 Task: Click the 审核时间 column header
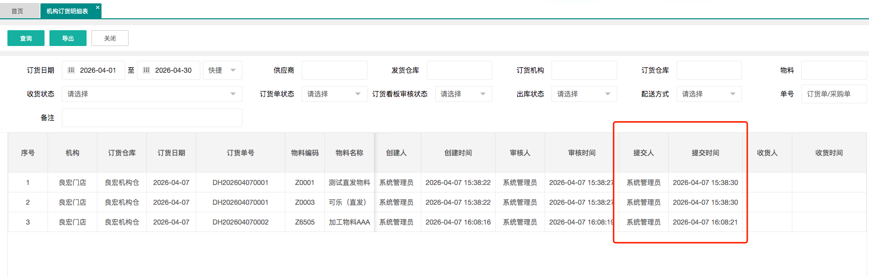(582, 153)
